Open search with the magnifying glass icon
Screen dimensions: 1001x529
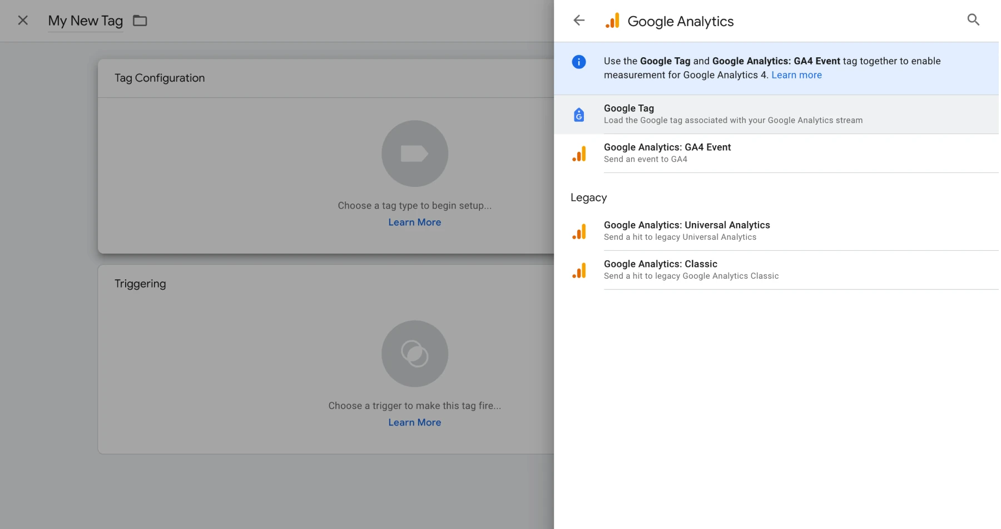click(x=973, y=20)
